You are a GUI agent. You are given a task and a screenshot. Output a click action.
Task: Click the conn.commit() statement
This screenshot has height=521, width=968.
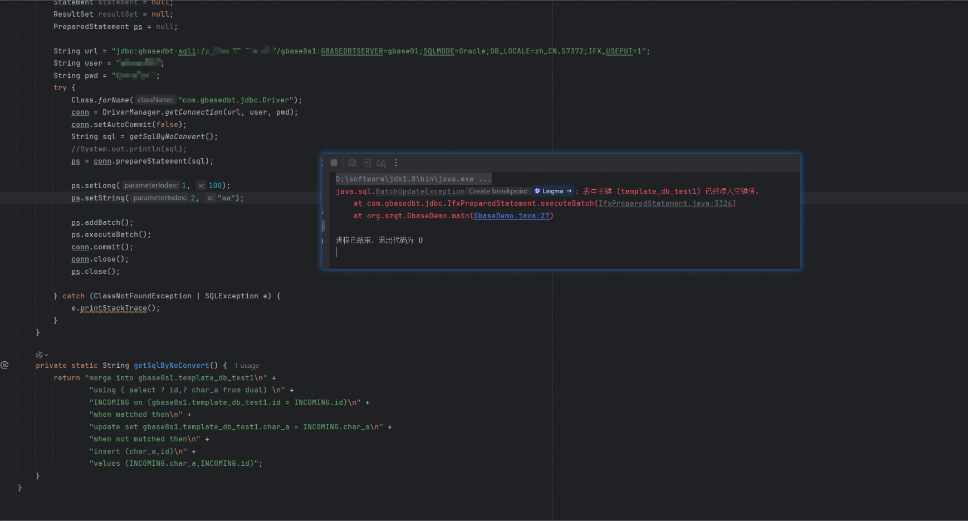pos(102,247)
